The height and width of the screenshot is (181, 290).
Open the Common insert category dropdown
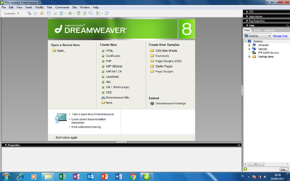click(12, 13)
